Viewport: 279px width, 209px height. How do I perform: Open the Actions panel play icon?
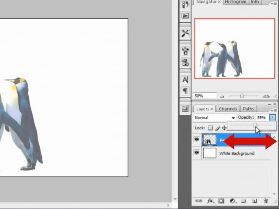185,16
